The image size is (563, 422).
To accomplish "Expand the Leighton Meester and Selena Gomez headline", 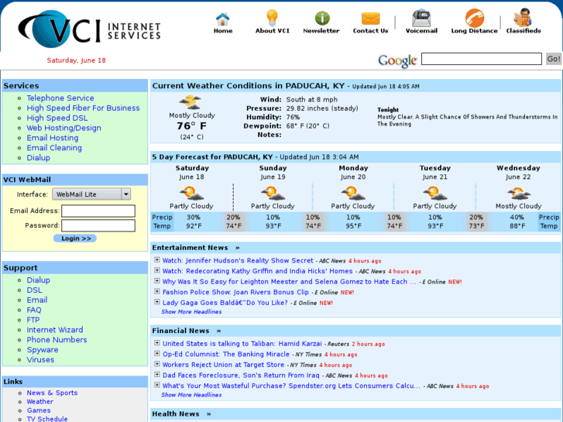I will coord(157,281).
